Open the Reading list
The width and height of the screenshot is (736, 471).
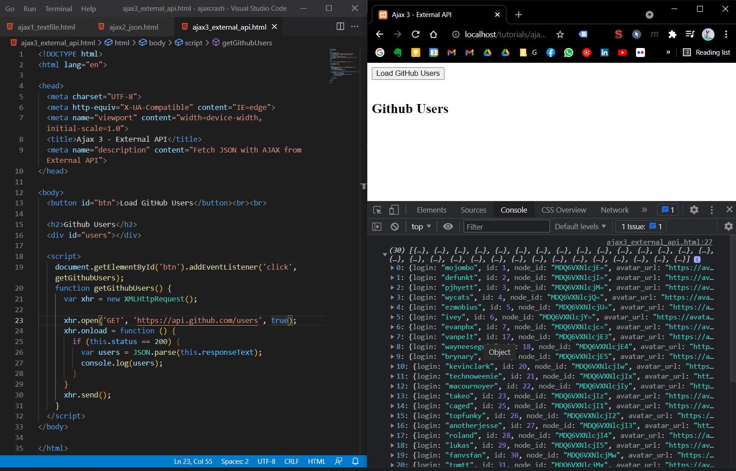(706, 52)
